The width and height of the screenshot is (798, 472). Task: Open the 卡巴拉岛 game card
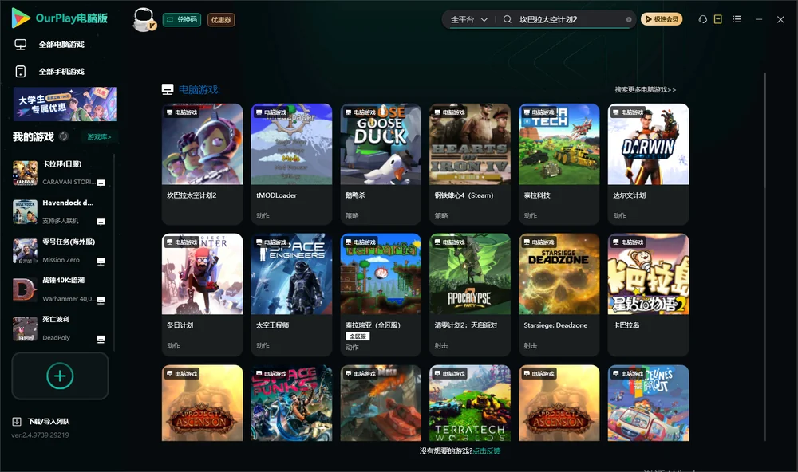point(648,294)
